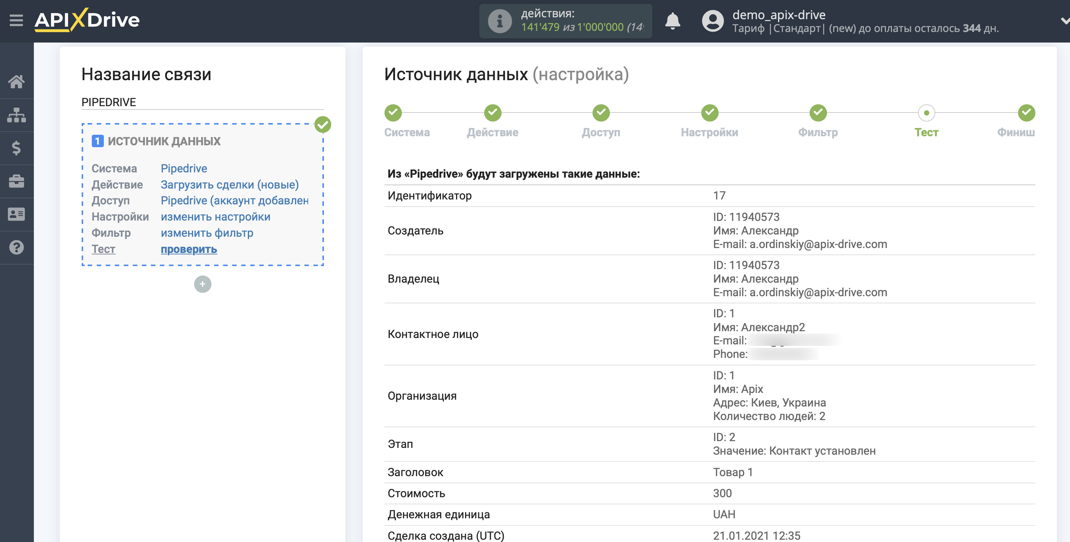Click изменить настройки link
Viewport: 1070px width, 542px height.
(216, 216)
